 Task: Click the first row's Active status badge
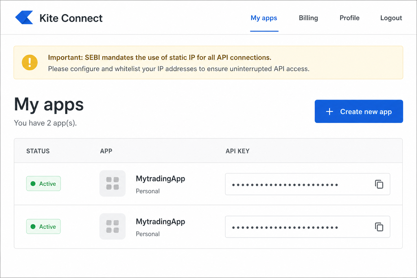[43, 184]
